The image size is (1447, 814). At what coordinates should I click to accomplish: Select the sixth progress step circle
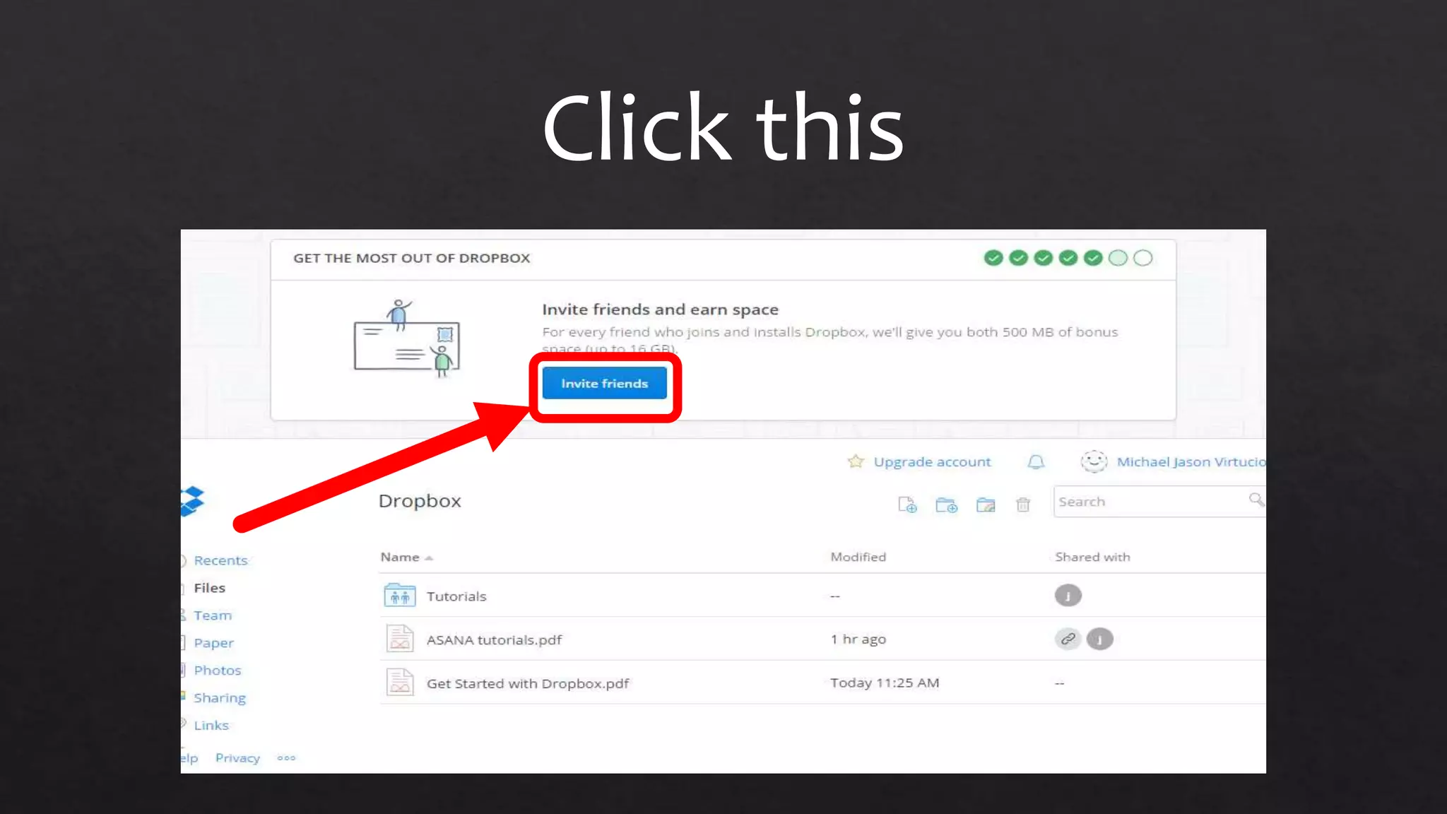pos(1118,258)
